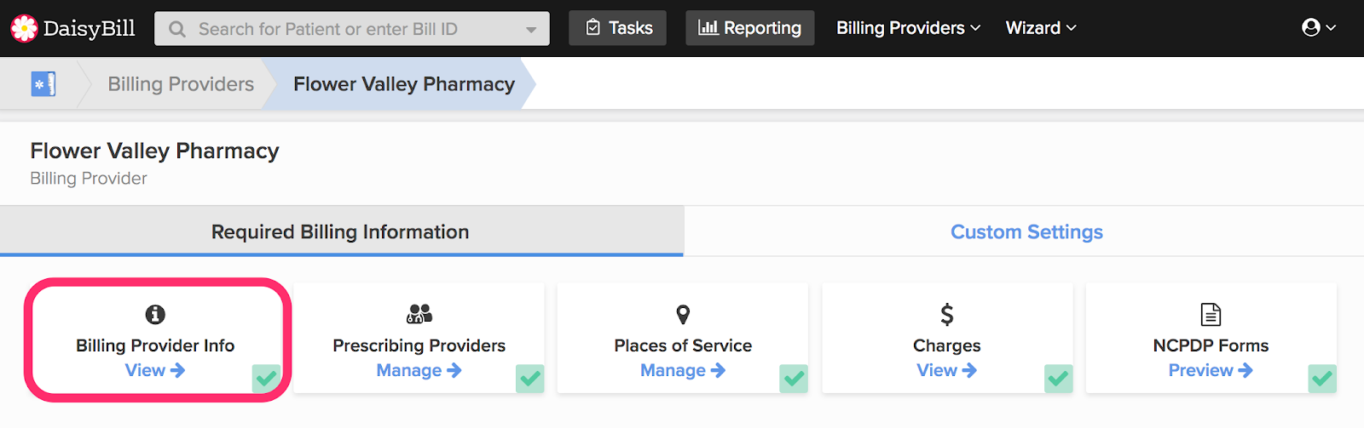1364x428 pixels.
Task: Select the Required Billing Information tab
Action: click(341, 231)
